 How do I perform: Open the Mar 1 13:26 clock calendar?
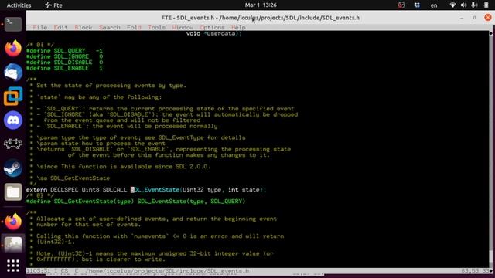pos(261,5)
